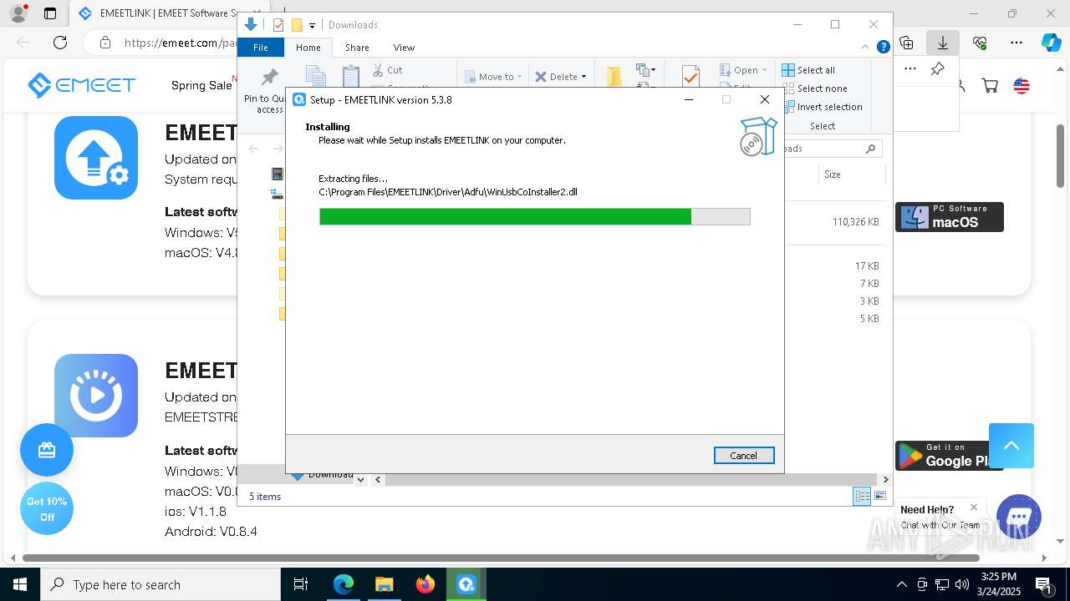Click the Get 10% Off floating badge
The image size is (1070, 601).
tap(47, 509)
